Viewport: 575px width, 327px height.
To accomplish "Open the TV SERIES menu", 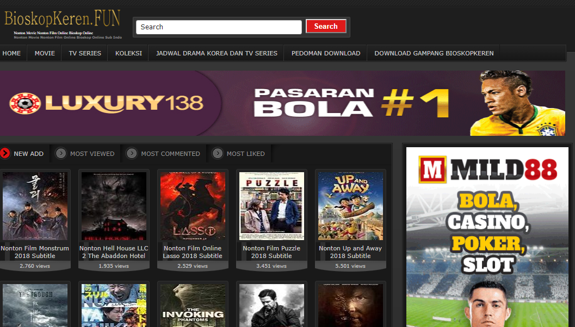I will pos(85,53).
